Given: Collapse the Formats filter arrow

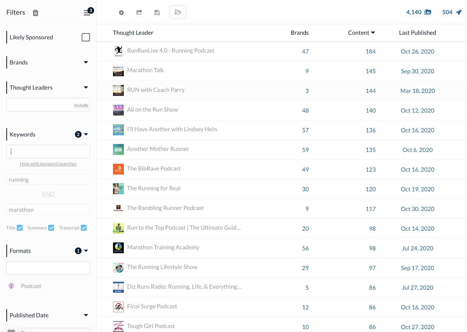Looking at the screenshot, I should [86, 251].
